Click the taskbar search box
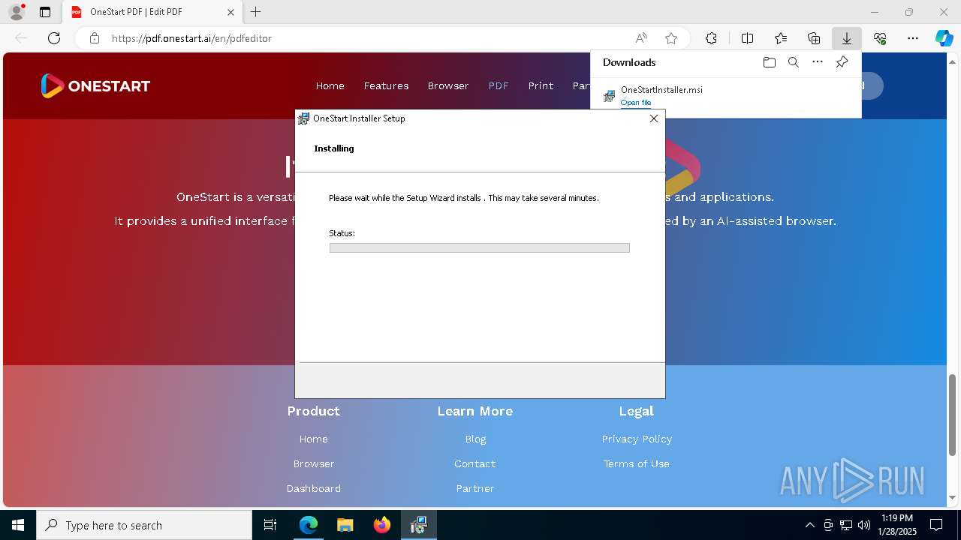 point(144,525)
